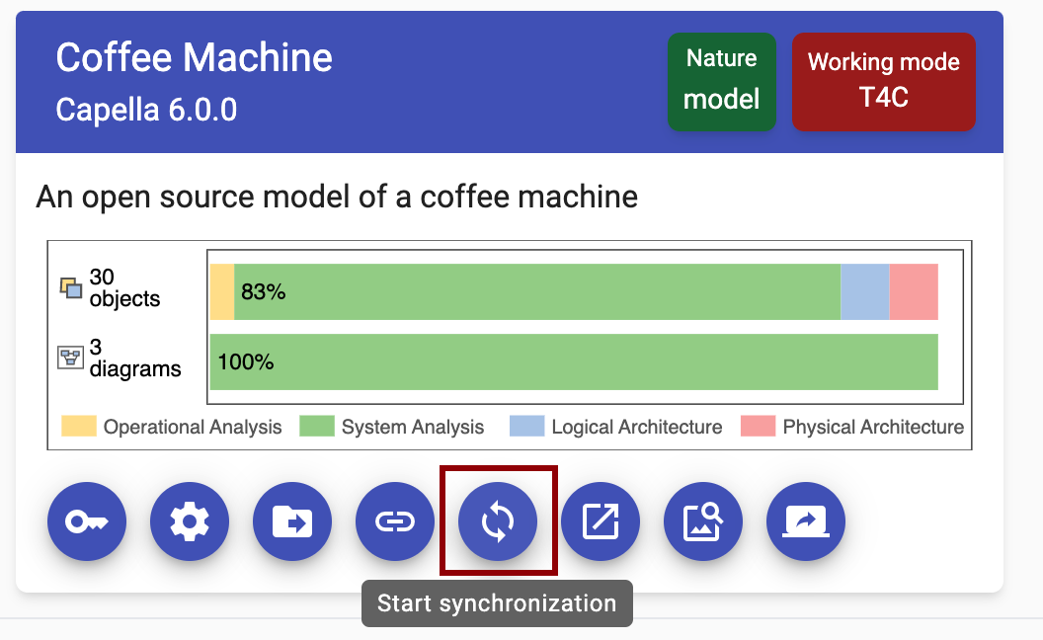Click the laptop share arrow icon
1043x640 pixels.
point(806,521)
